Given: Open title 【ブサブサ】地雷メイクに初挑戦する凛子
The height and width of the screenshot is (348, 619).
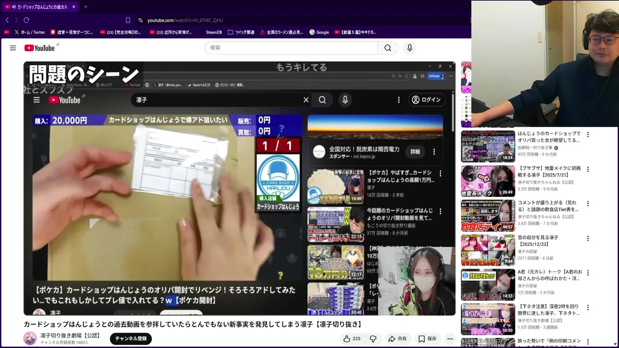Looking at the screenshot, I should [549, 172].
